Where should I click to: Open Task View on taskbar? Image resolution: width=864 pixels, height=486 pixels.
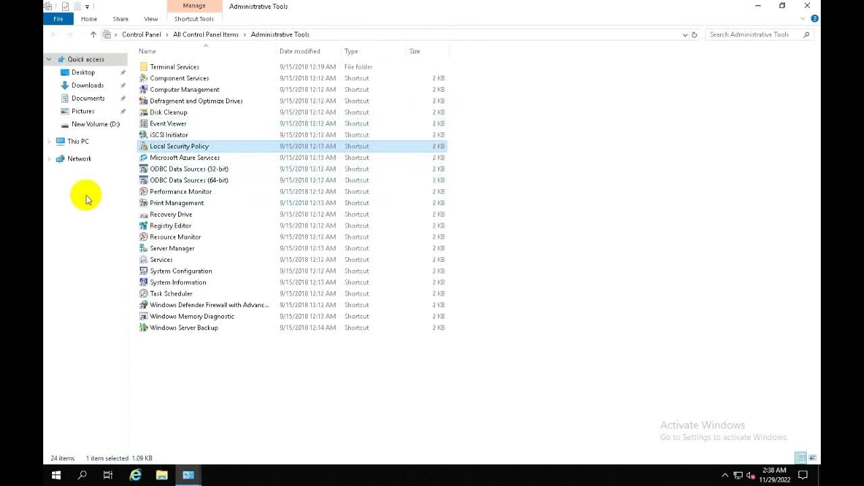click(x=108, y=475)
